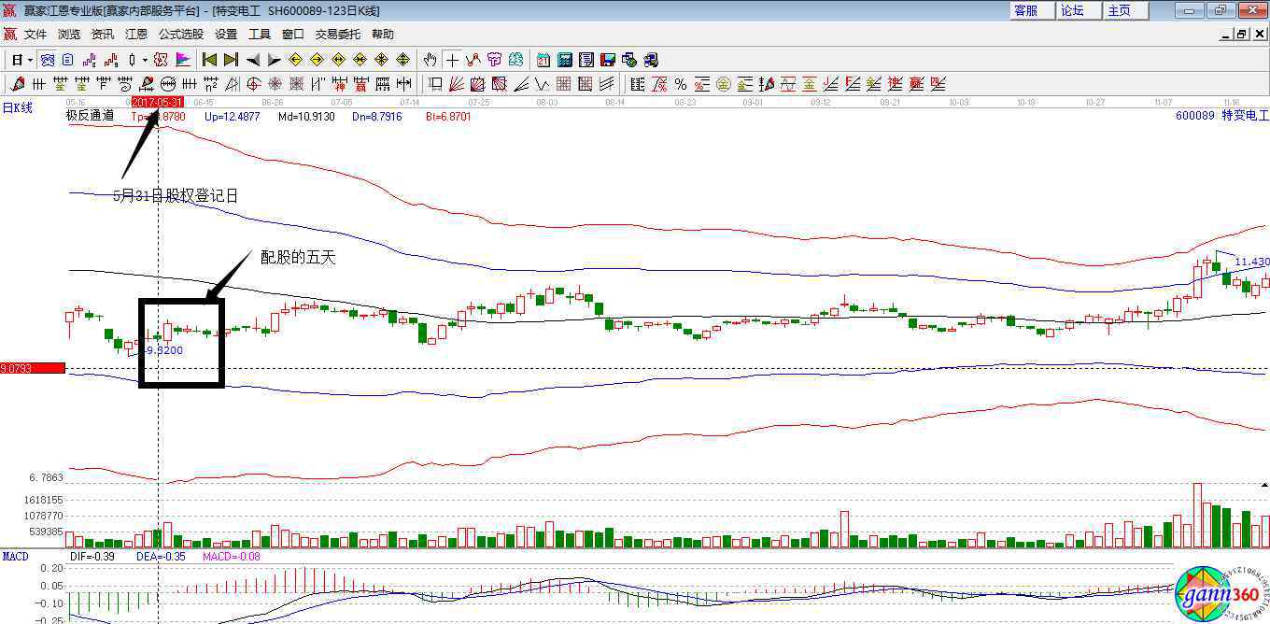The height and width of the screenshot is (624, 1270).
Task: Click yellow diamond right-arrow scroll icon
Action: pos(317,60)
